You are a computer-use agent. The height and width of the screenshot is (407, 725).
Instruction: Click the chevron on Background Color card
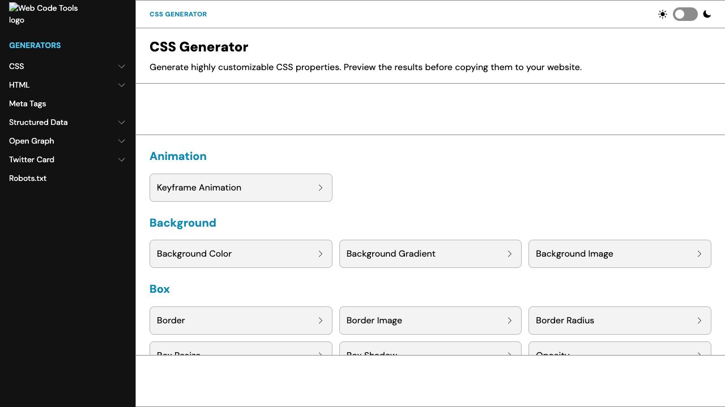click(321, 254)
